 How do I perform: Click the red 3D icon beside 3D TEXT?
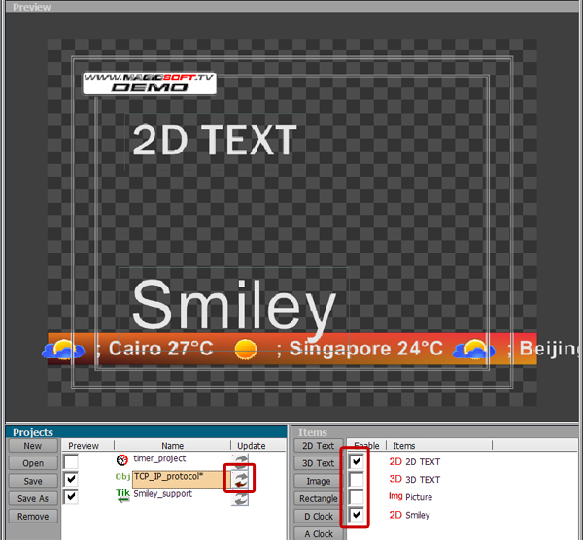pos(395,479)
